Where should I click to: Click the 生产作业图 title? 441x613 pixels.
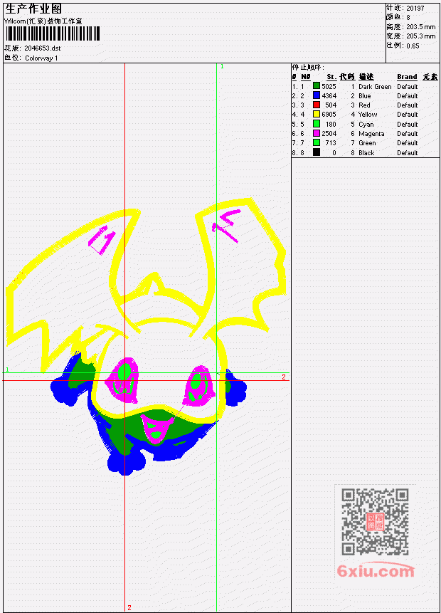33,9
